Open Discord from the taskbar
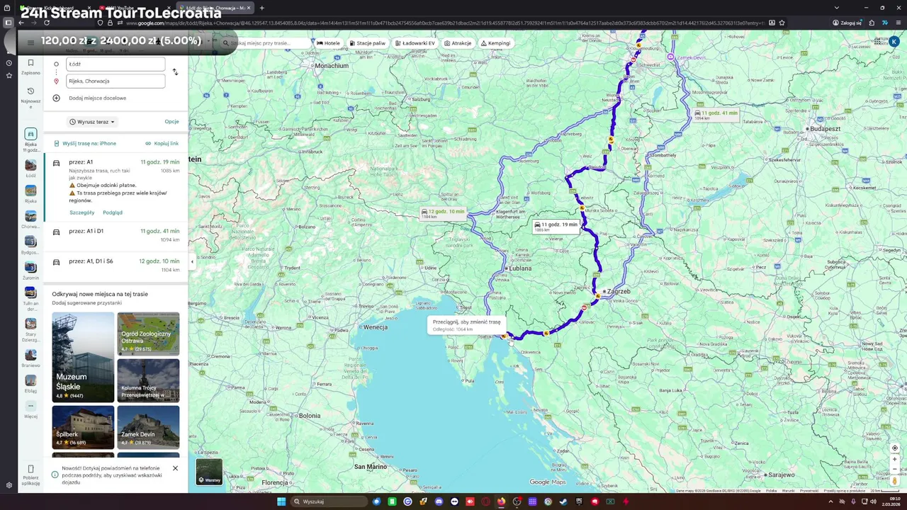 pyautogui.click(x=439, y=501)
